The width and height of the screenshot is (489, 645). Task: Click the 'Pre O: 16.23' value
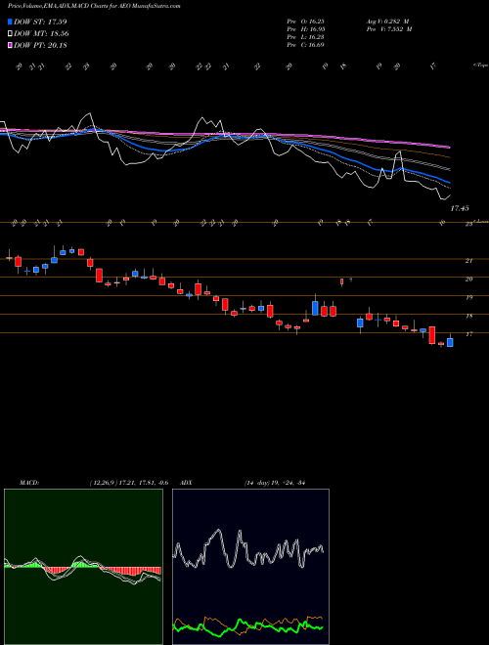coord(305,21)
